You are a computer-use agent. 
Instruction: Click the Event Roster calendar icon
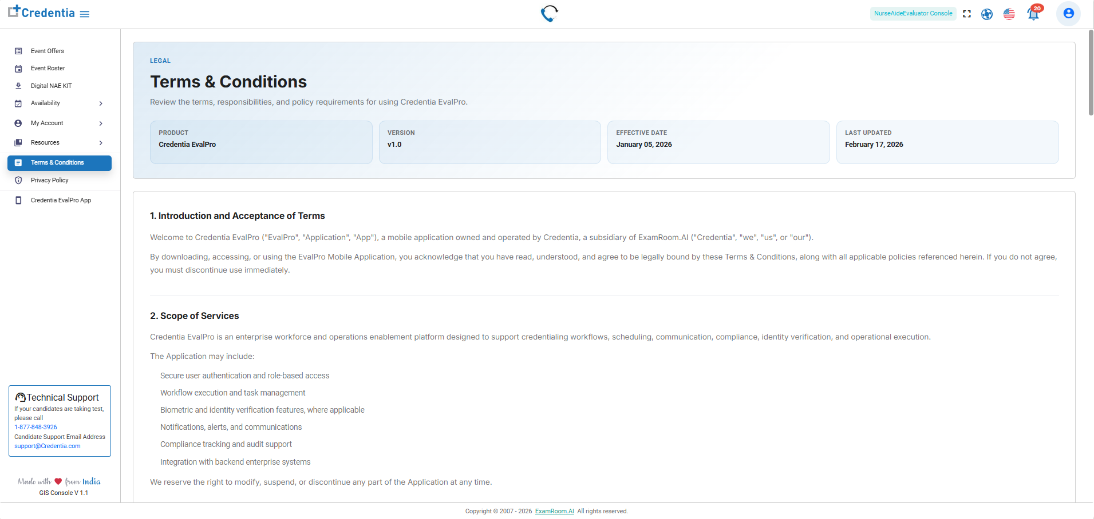click(18, 69)
